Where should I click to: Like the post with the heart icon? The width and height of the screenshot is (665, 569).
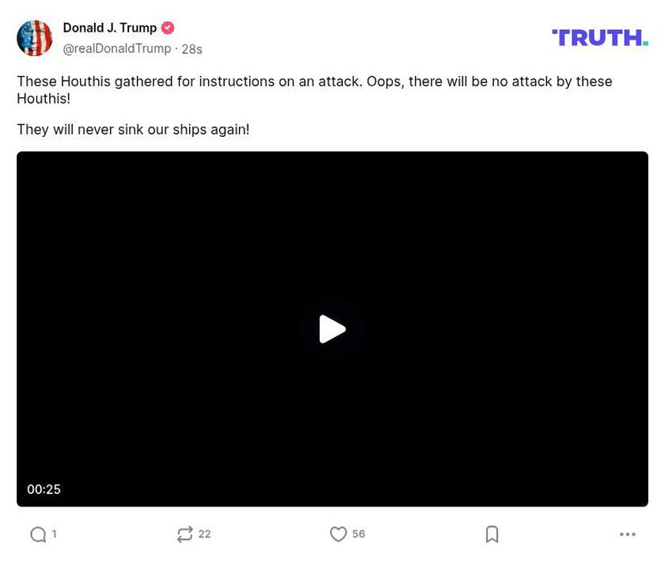point(338,533)
